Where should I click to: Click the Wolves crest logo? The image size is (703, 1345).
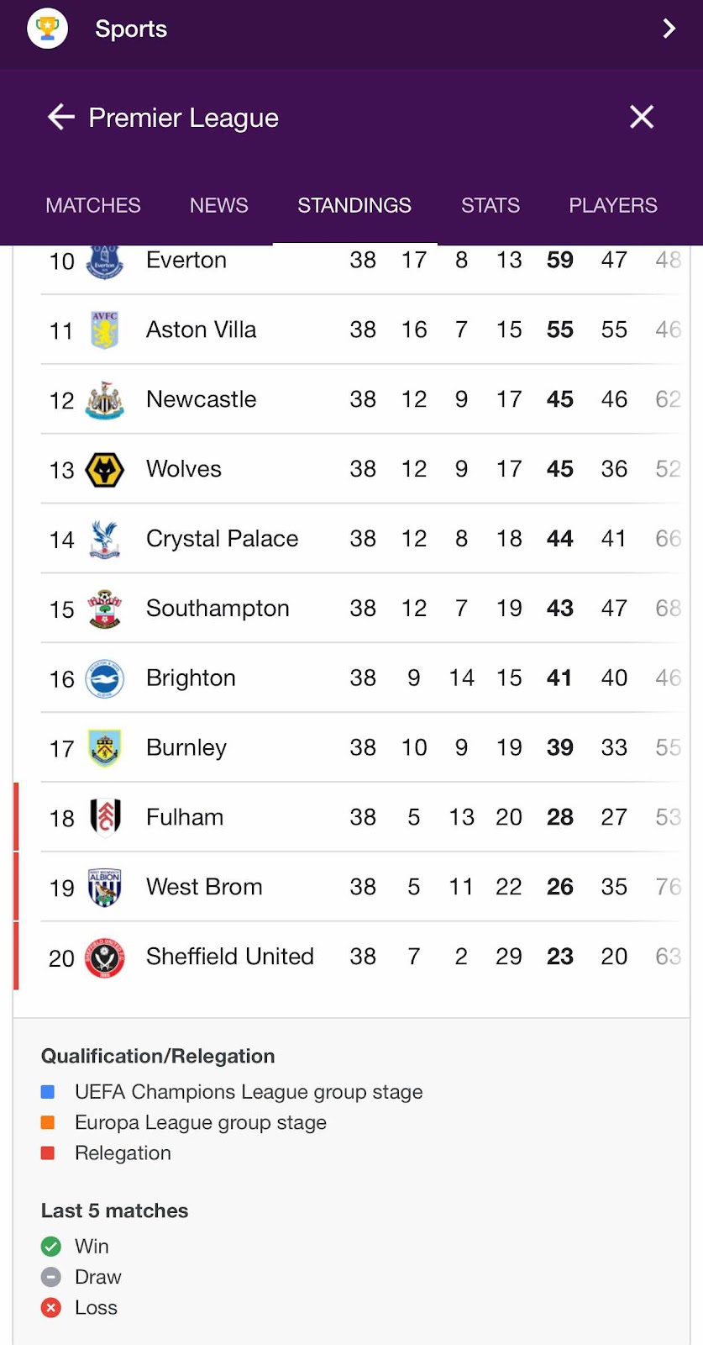coord(105,469)
